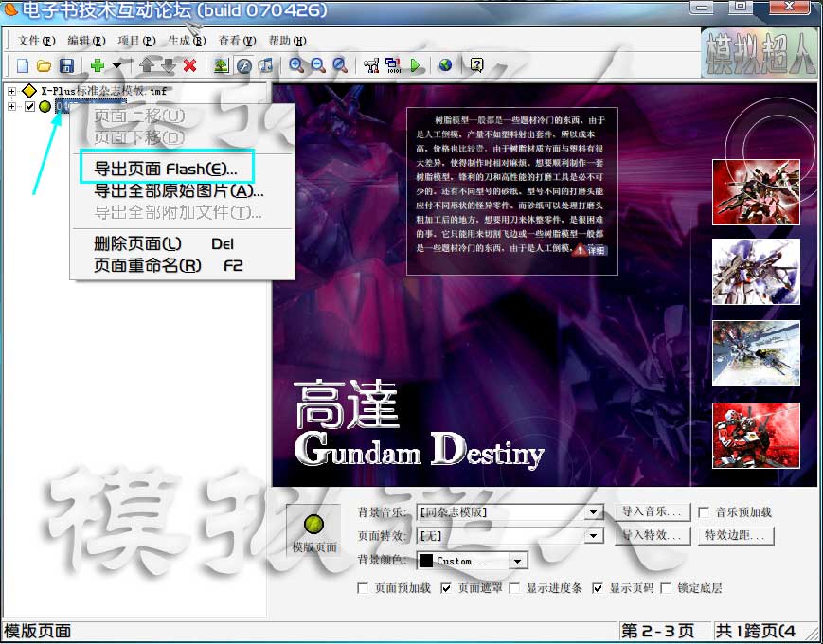
Task: Open the 编辑(E) menu
Action: pos(86,41)
